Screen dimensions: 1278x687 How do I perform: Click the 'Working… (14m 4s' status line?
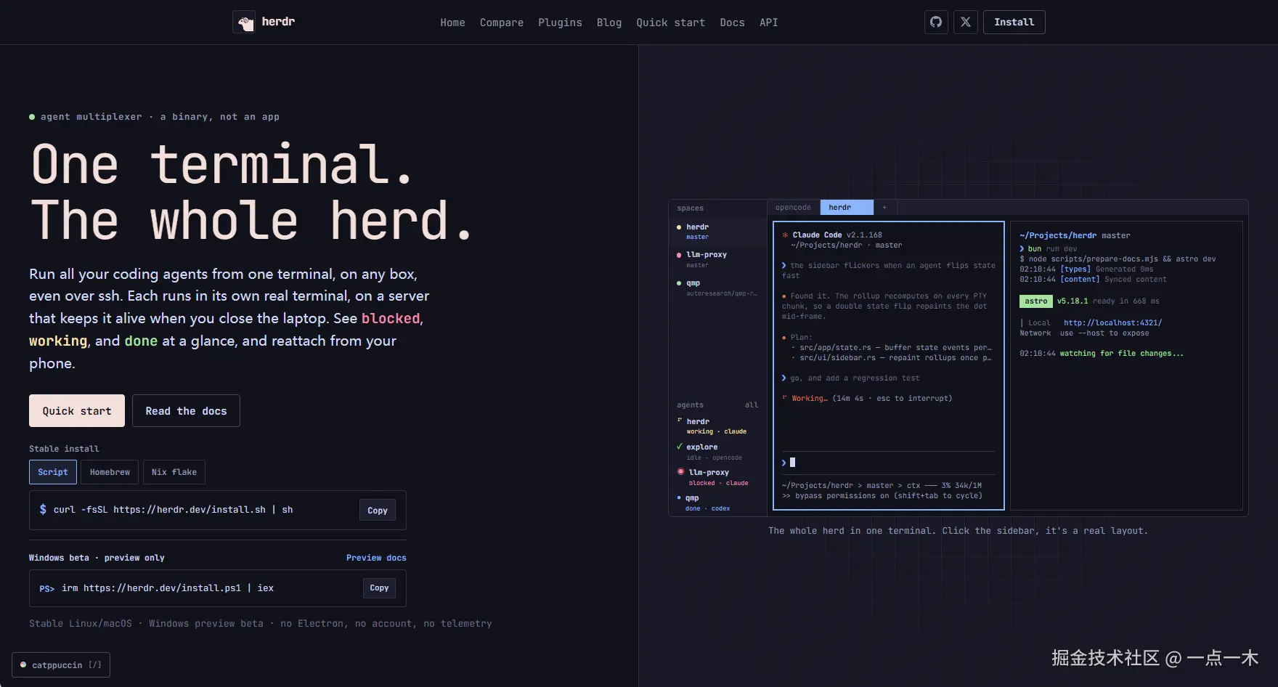867,398
